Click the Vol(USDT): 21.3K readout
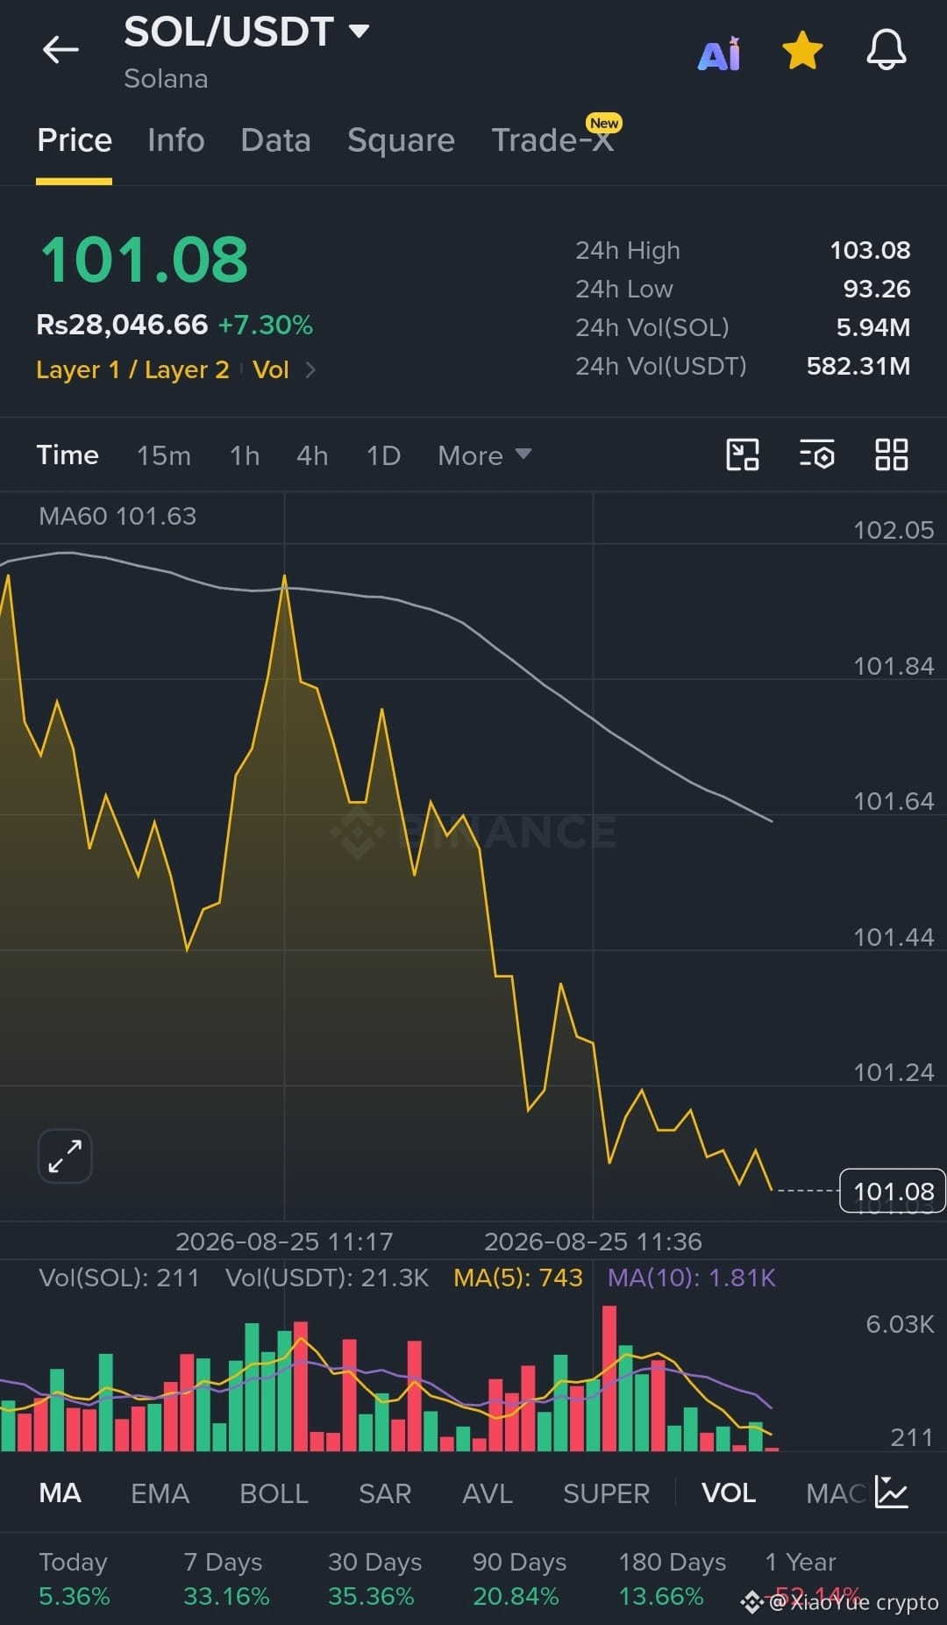947x1625 pixels. tap(326, 1278)
